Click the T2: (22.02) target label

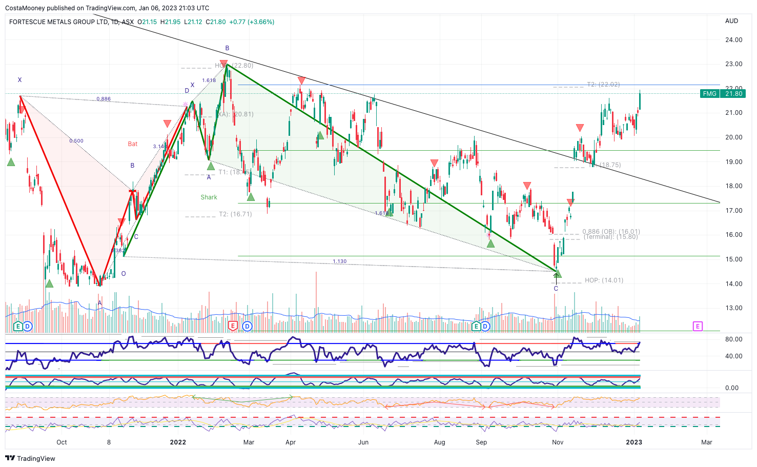pyautogui.click(x=603, y=85)
